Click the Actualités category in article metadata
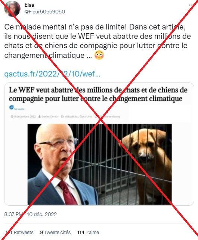198x240 pixels. point(71,116)
